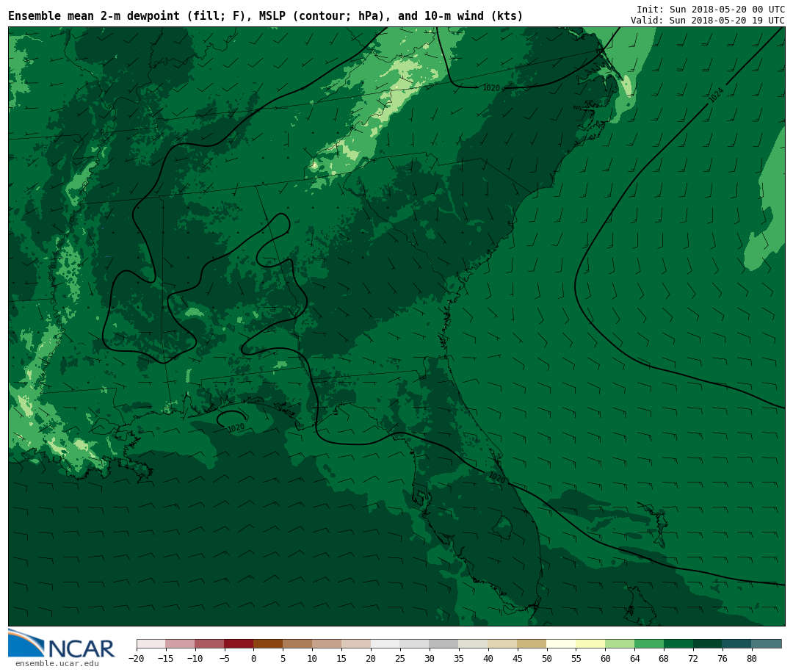Click the '-20' color bar tick label
Screen dimensions: 793x672
coord(136,658)
